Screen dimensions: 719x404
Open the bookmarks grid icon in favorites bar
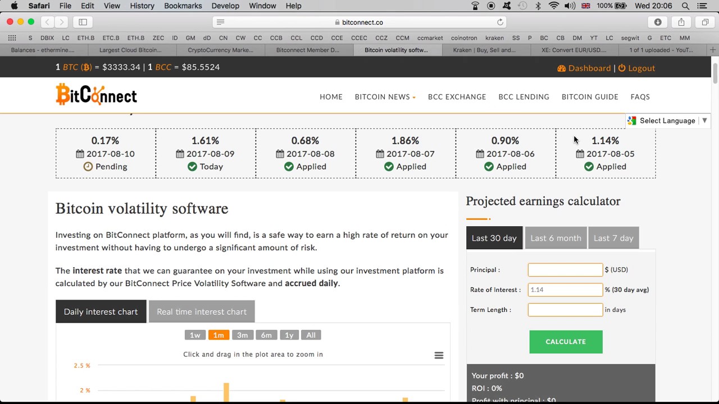click(x=12, y=38)
